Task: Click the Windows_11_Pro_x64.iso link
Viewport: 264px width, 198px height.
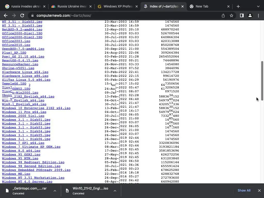Action: [x=24, y=112]
